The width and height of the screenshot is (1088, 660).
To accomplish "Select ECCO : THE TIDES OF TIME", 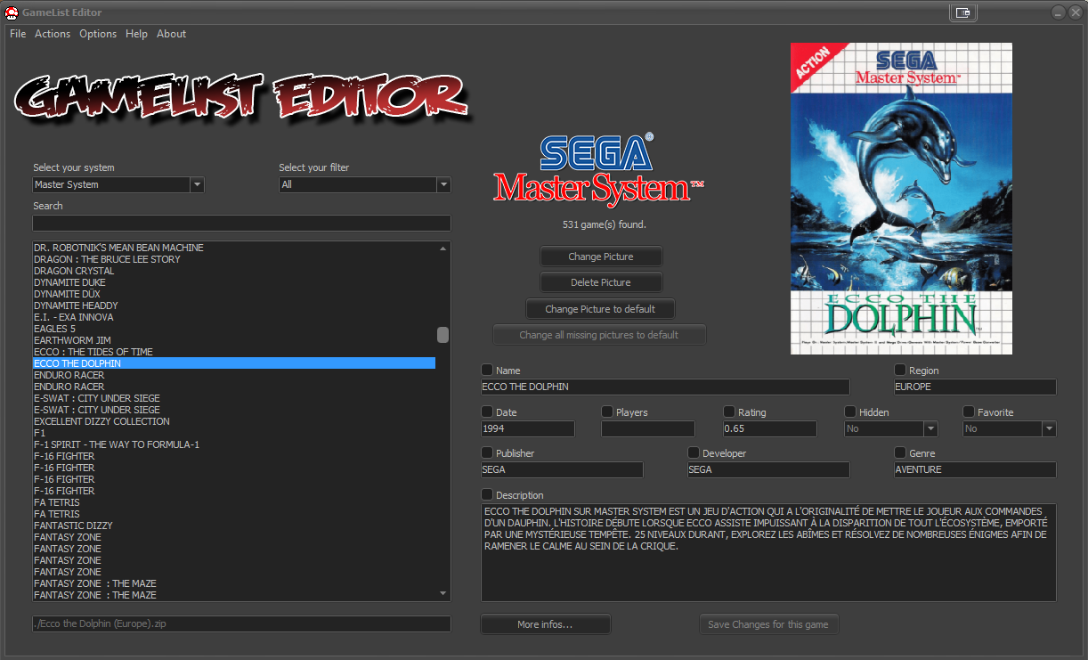I will pos(234,352).
